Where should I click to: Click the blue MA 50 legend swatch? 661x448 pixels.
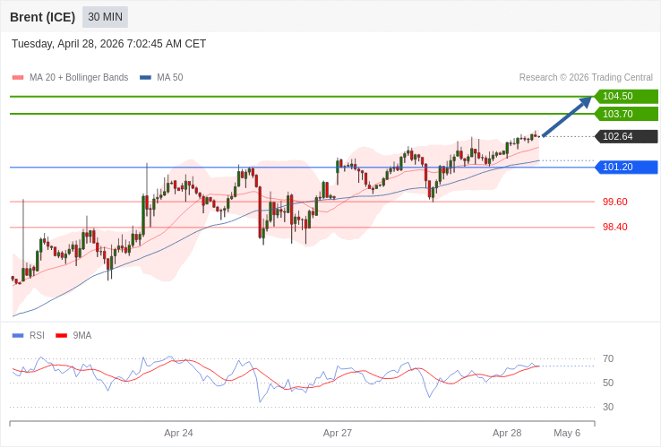click(145, 78)
